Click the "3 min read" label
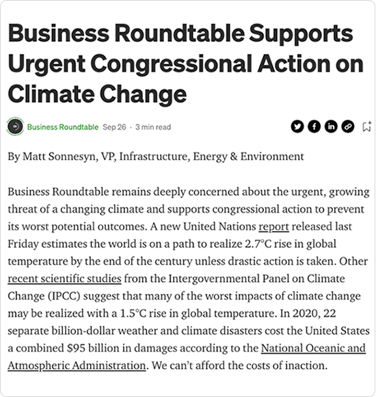Screen dimensions: 376x397 tap(153, 127)
